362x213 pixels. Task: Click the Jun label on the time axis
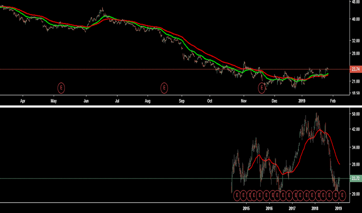tap(86, 101)
